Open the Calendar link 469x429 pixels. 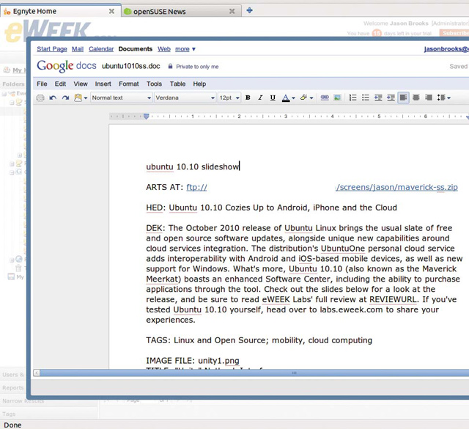tap(101, 49)
